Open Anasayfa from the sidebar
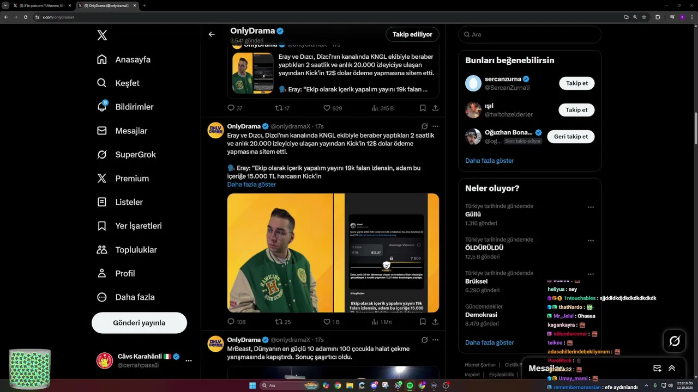The image size is (698, 392). (124, 59)
